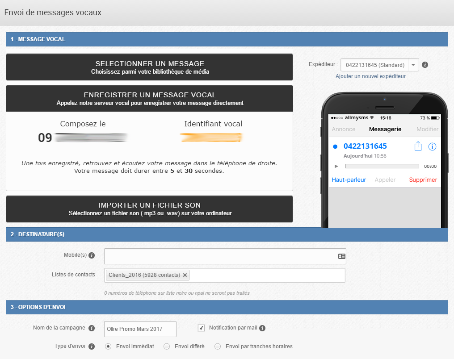
Task: Click Ajouter un nouvel expéditeur link
Action: pos(370,76)
